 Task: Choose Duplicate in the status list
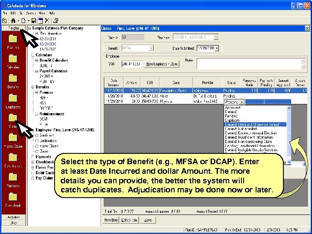[232, 120]
